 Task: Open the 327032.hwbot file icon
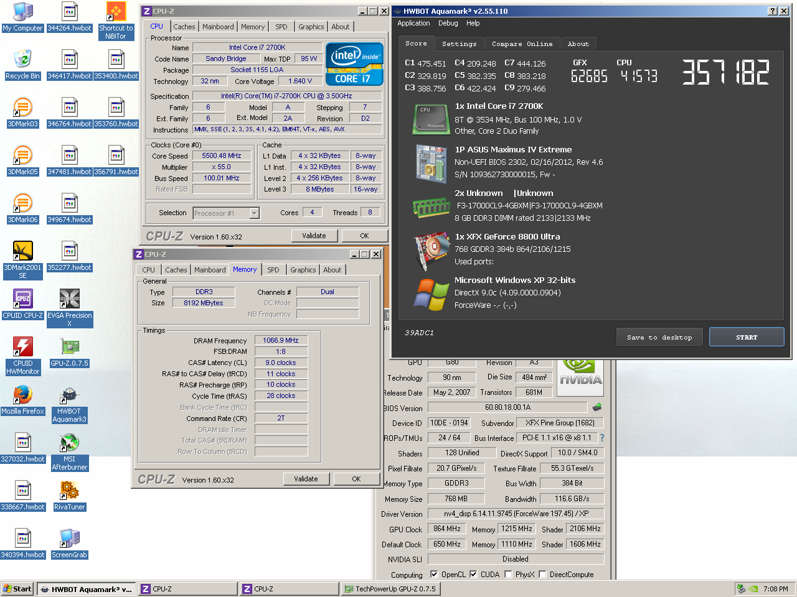pyautogui.click(x=22, y=448)
